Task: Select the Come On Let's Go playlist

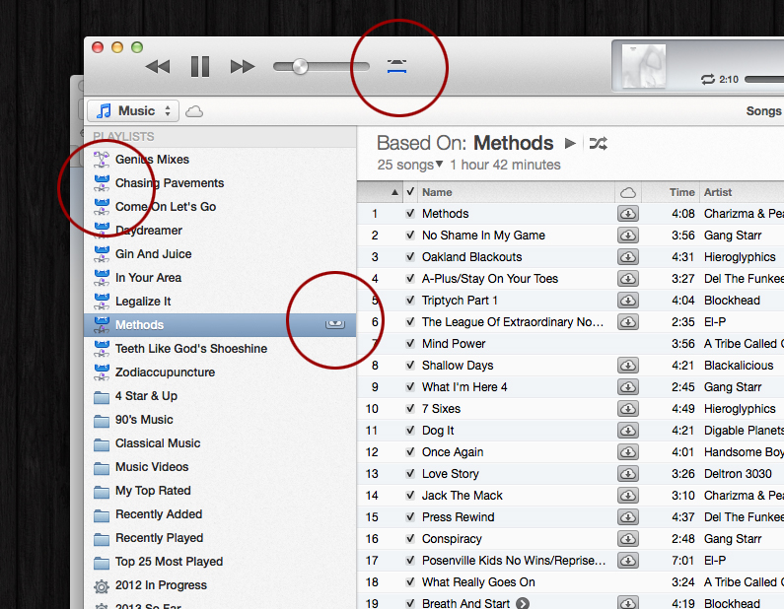Action: coord(220,206)
